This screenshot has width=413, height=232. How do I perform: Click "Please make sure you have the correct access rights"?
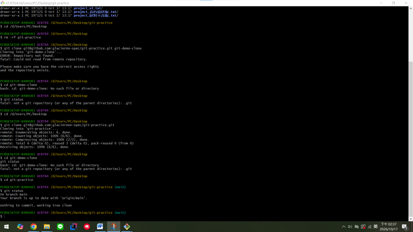pos(50,66)
